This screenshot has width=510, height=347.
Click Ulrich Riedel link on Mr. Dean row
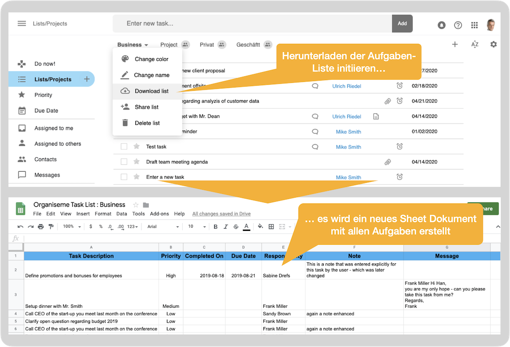(x=346, y=117)
